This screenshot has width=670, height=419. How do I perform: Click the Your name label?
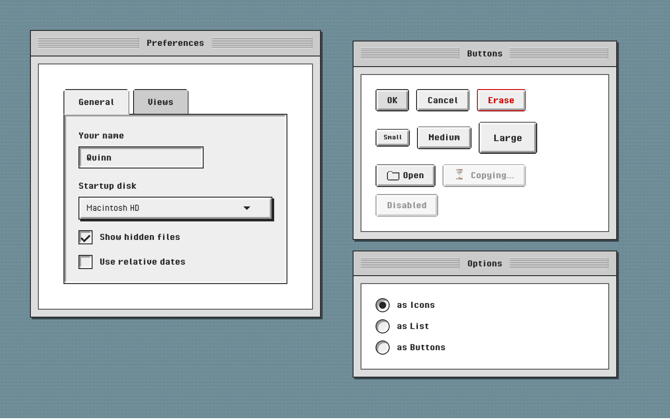[101, 136]
